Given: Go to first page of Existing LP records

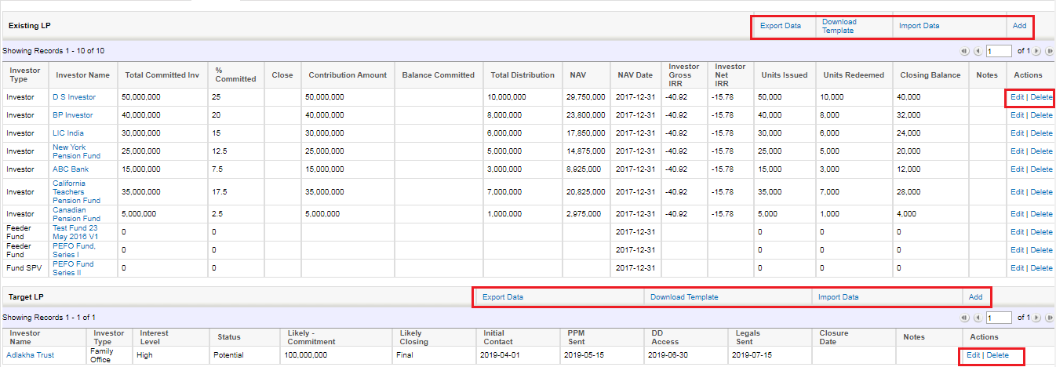Looking at the screenshot, I should tap(965, 51).
